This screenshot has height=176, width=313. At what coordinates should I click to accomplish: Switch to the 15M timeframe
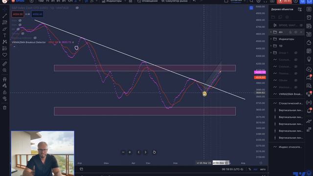coord(41,1)
